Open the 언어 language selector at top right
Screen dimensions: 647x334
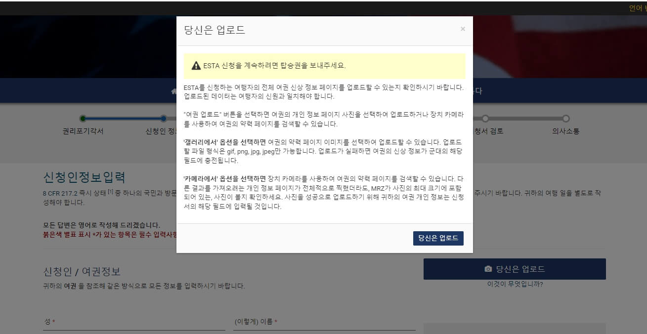click(636, 7)
